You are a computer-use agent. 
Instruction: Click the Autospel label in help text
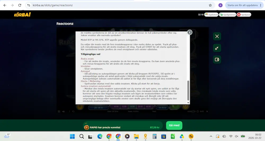tap(85, 71)
